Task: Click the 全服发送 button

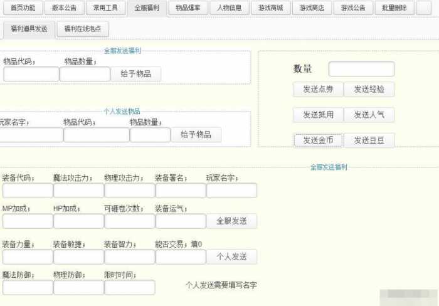Action: point(231,221)
